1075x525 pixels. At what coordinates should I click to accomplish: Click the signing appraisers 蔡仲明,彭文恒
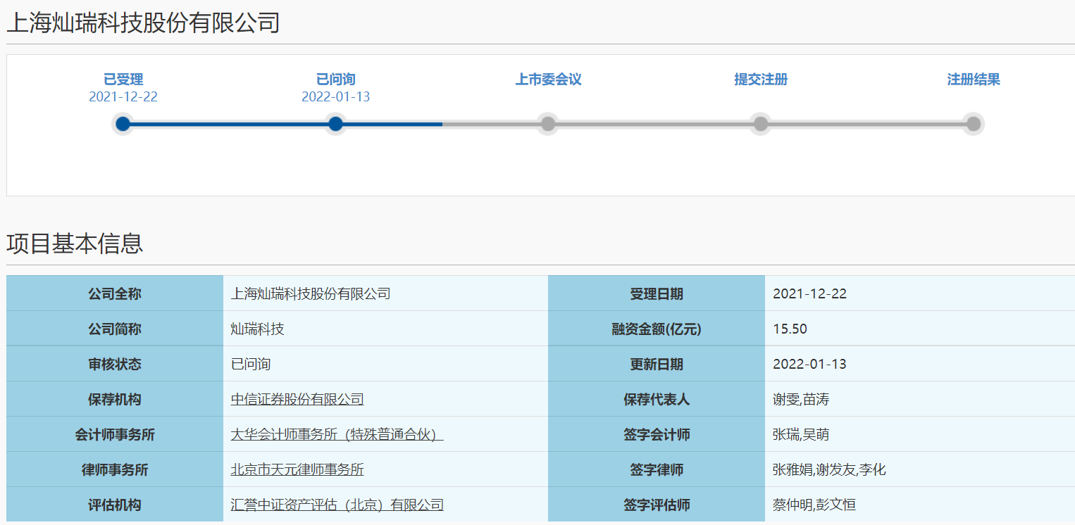point(814,505)
